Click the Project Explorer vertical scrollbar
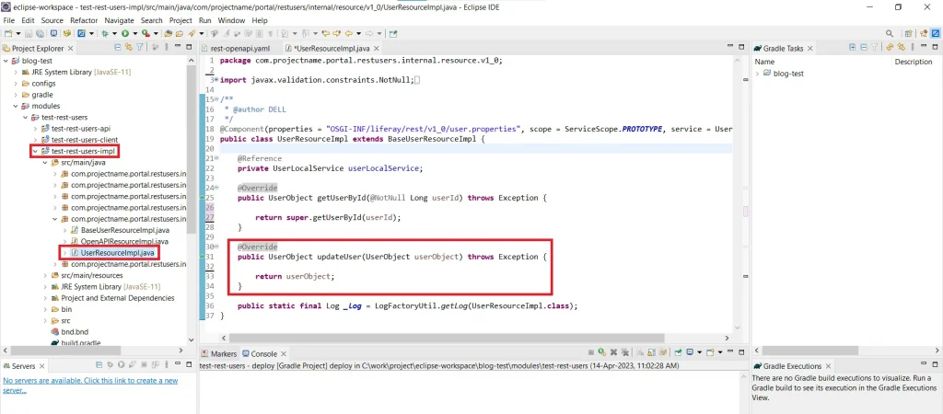943x414 pixels. click(192, 150)
